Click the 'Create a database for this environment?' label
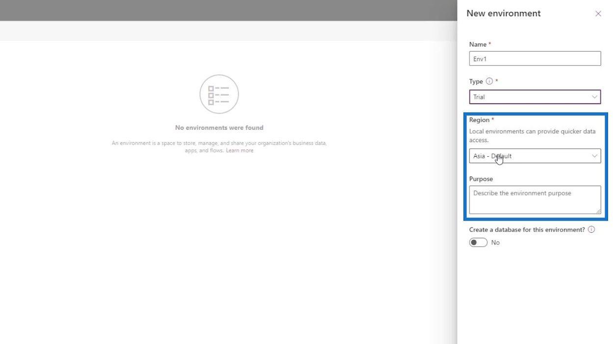Image resolution: width=613 pixels, height=344 pixels. [x=527, y=229]
